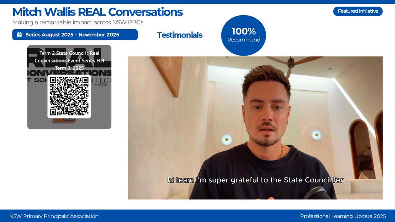Image resolution: width=395 pixels, height=222 pixels.
Task: Click the Mitch Wallis REAL Conversations title
Action: [97, 12]
